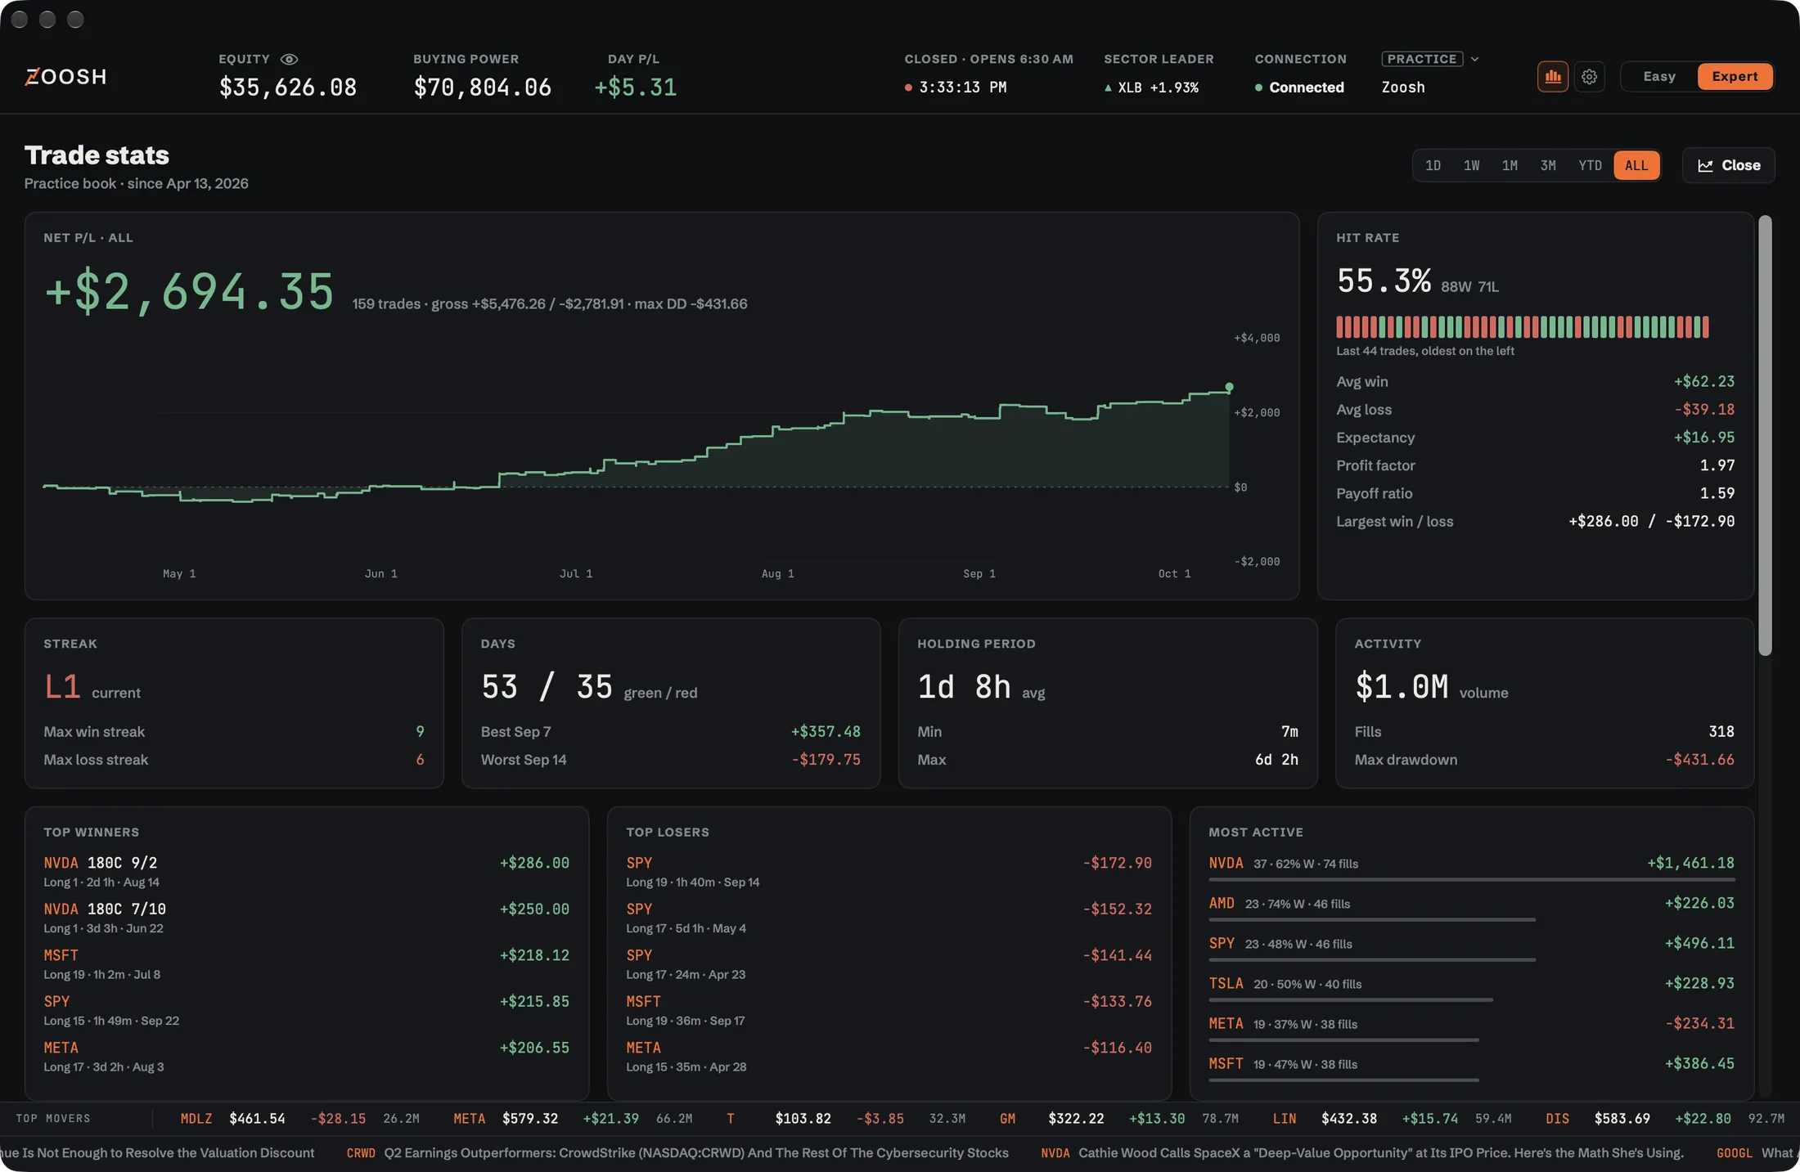Select the ALL time range
This screenshot has height=1172, width=1800.
pos(1636,165)
